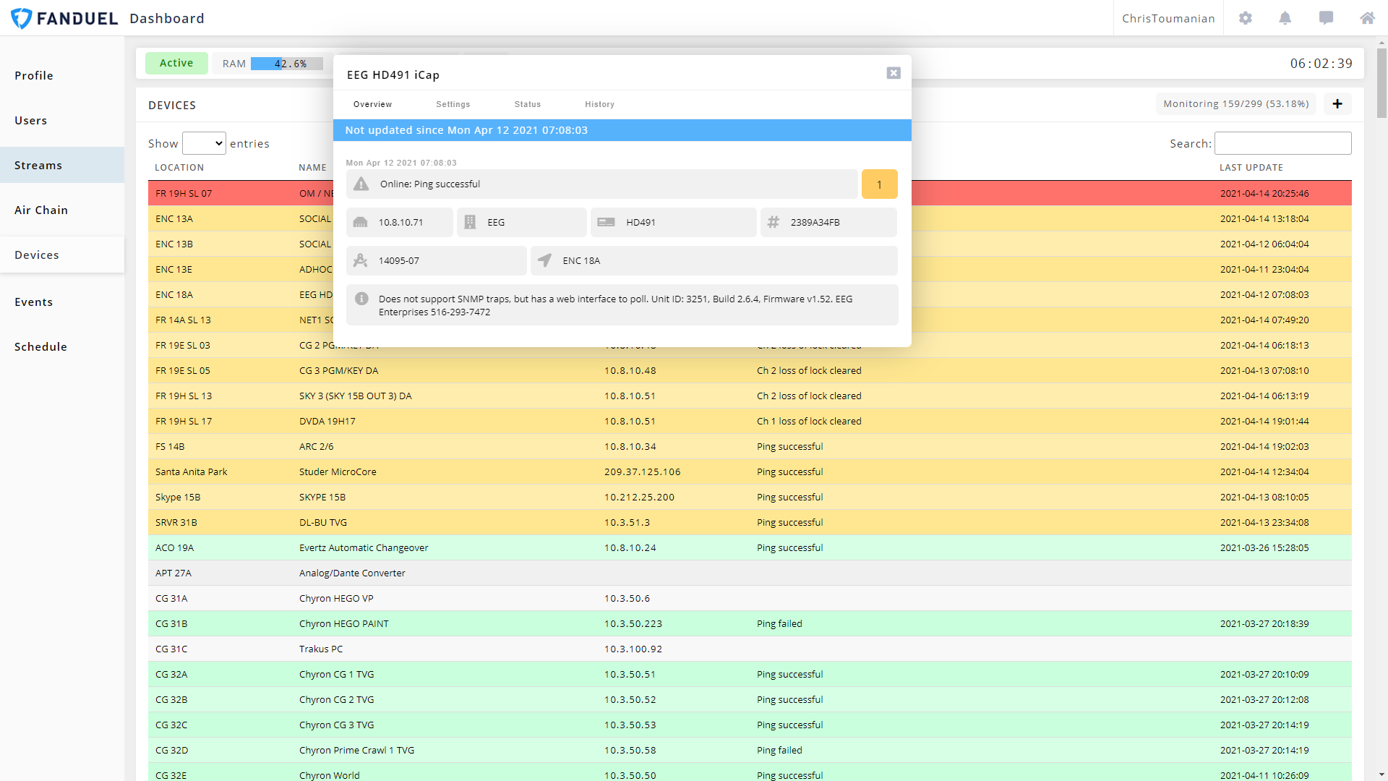Click the hash icon beside 2389A34FB
Image resolution: width=1388 pixels, height=781 pixels.
774,222
